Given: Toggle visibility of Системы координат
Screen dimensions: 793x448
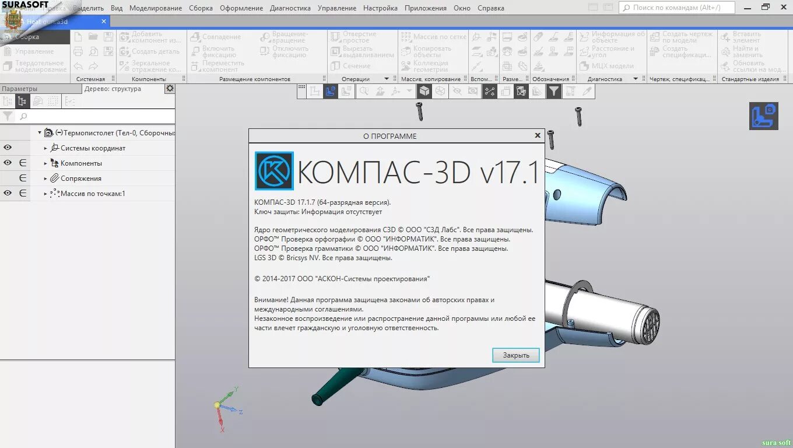Looking at the screenshot, I should [8, 148].
